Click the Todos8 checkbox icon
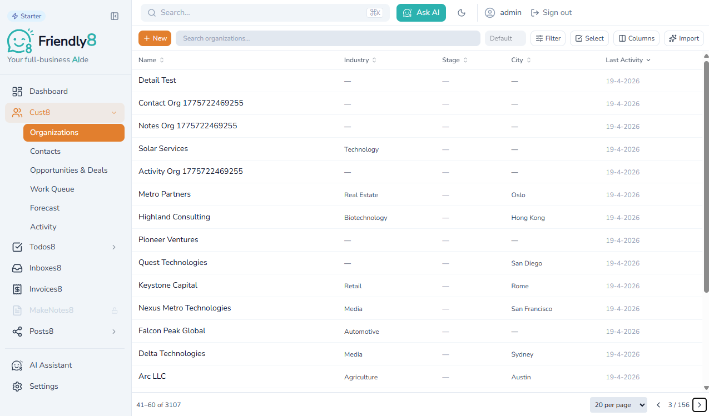This screenshot has height=416, width=709. (x=17, y=247)
